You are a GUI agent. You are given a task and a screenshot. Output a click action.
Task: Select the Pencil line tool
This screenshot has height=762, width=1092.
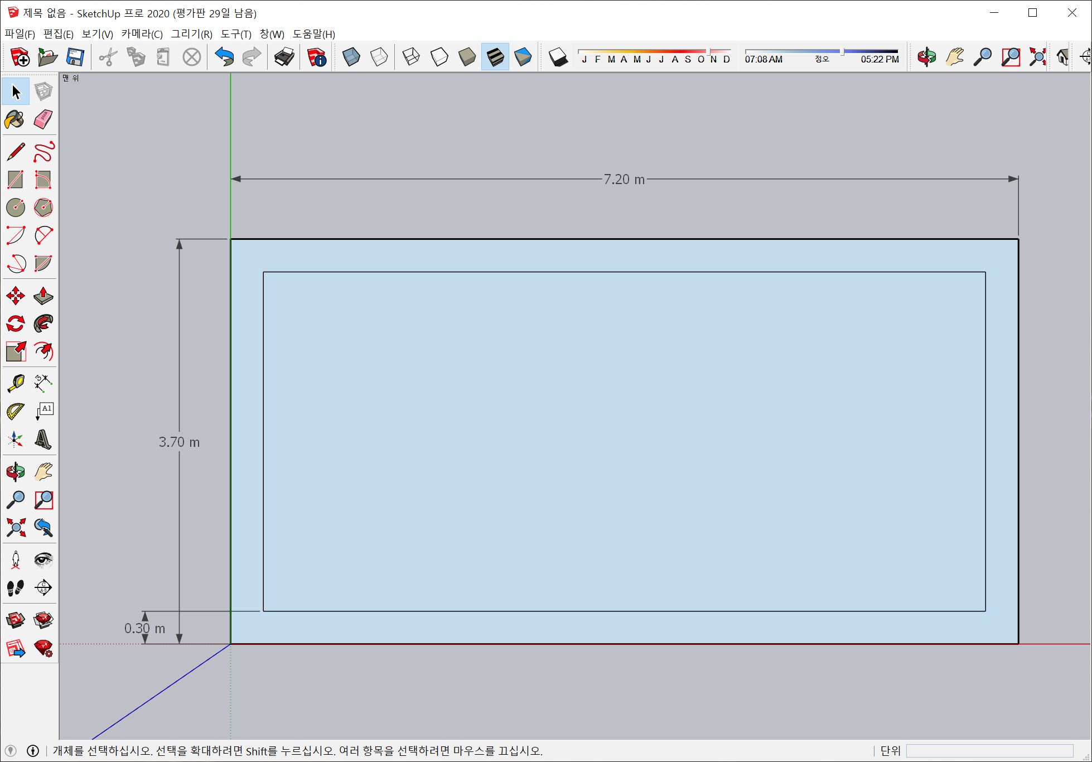[15, 152]
